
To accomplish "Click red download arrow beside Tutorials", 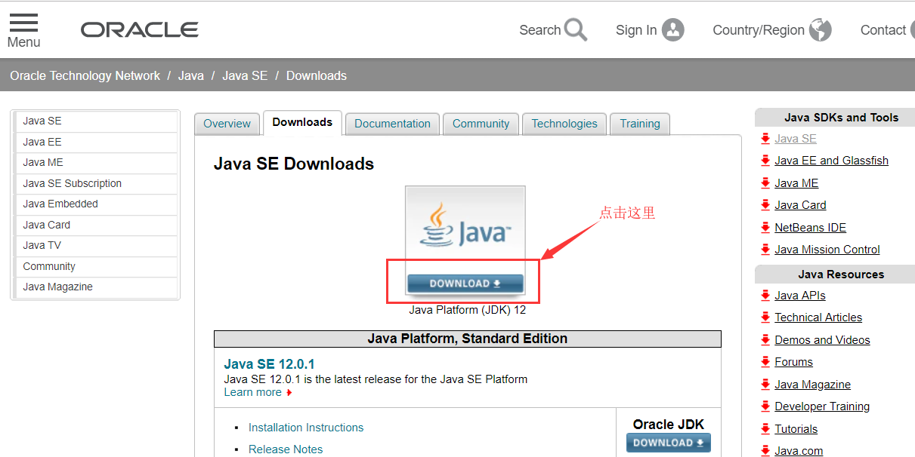I will pyautogui.click(x=765, y=429).
